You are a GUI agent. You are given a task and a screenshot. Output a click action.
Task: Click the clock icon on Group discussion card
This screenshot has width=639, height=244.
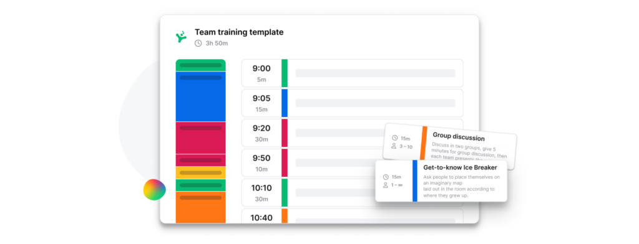[x=394, y=138]
